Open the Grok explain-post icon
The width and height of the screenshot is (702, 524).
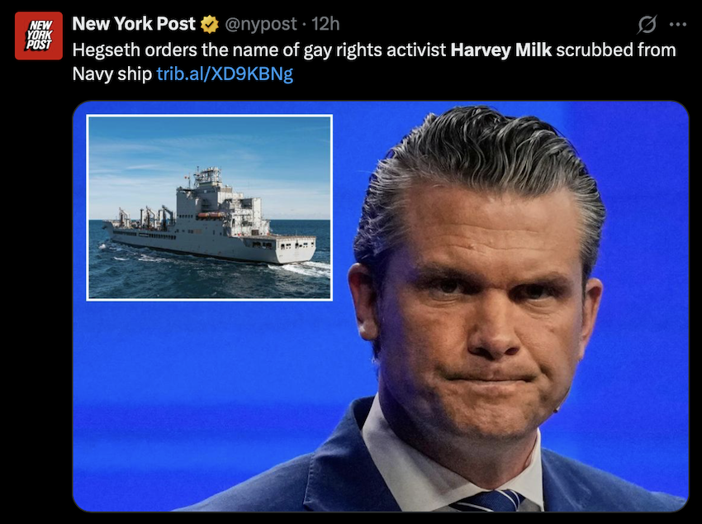(647, 24)
